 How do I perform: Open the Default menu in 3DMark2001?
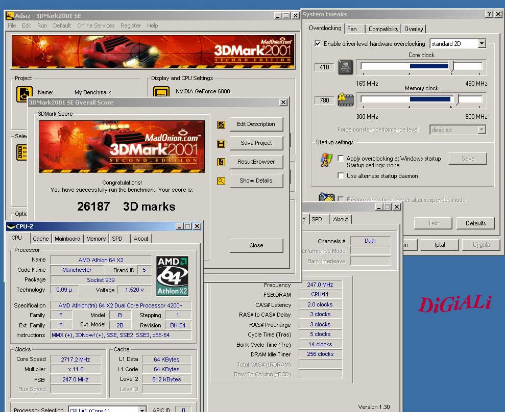pyautogui.click(x=62, y=25)
